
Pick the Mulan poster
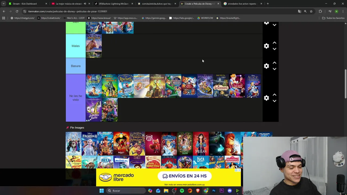tap(201, 144)
